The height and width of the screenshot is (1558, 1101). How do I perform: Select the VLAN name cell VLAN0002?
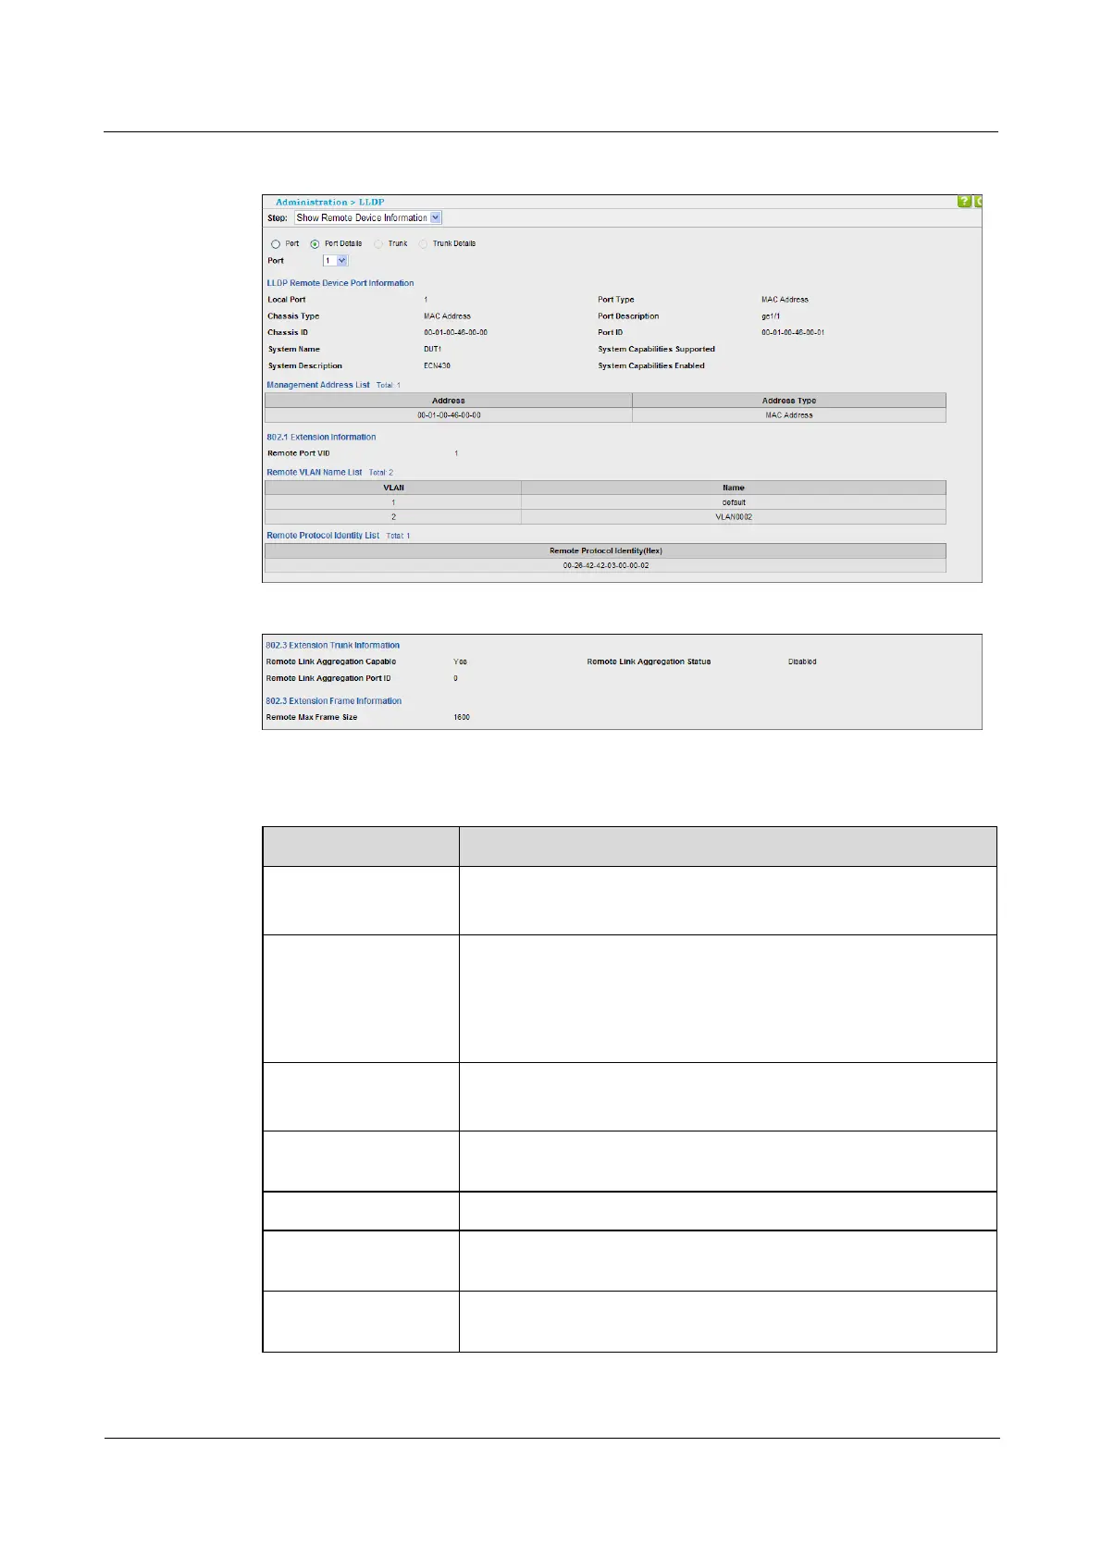pyautogui.click(x=734, y=517)
